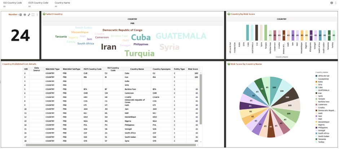Click the Watchlist Type column header
339x149 pixels.
click(53, 69)
